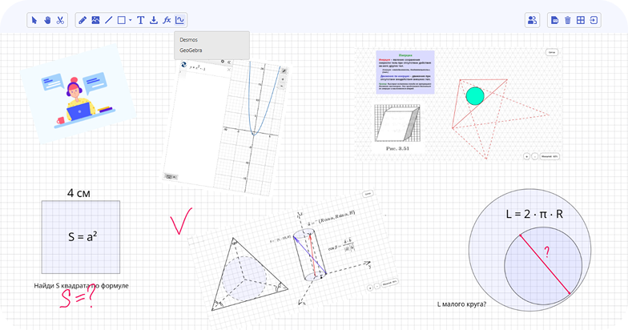
Task: Click the trash delete icon
Action: [568, 20]
